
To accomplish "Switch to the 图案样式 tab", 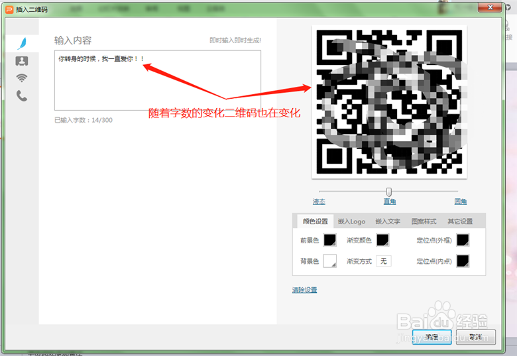I will pos(424,221).
